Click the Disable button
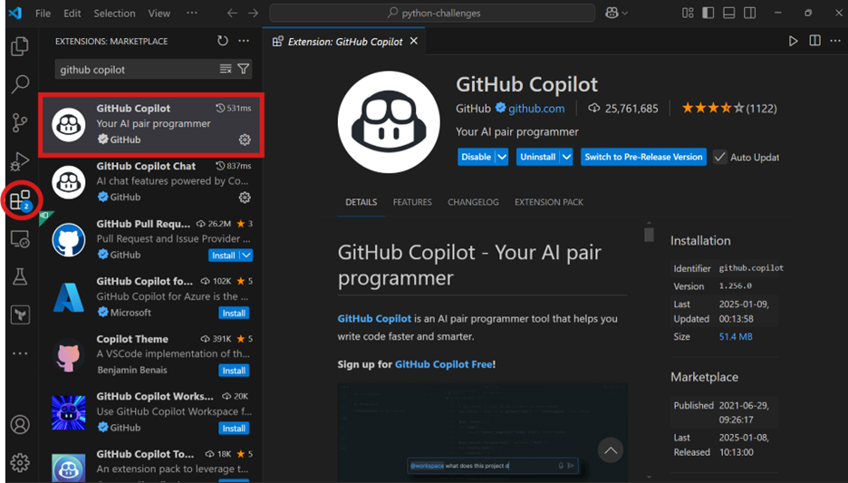Viewport: 848px width, 483px height. click(x=476, y=157)
